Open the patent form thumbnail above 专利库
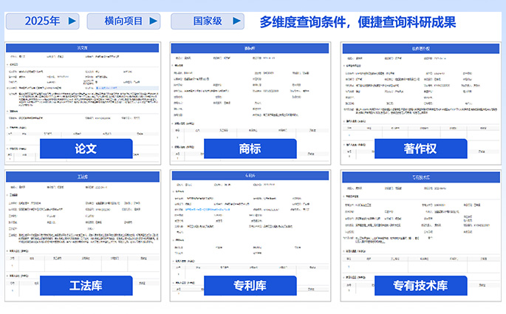The height and width of the screenshot is (314, 506). pyautogui.click(x=248, y=225)
